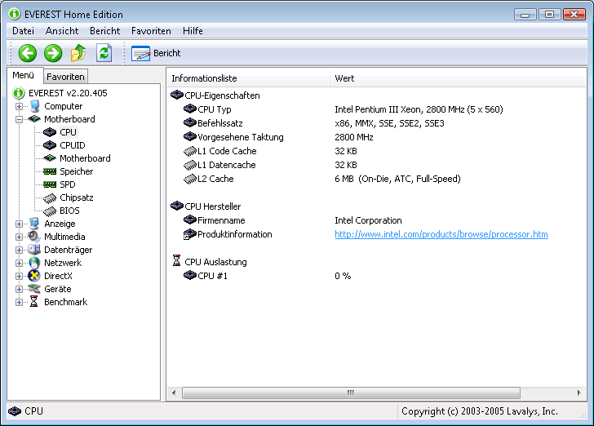This screenshot has width=594, height=426.
Task: Click the Motherboard sub-item board icon
Action: pyautogui.click(x=50, y=158)
